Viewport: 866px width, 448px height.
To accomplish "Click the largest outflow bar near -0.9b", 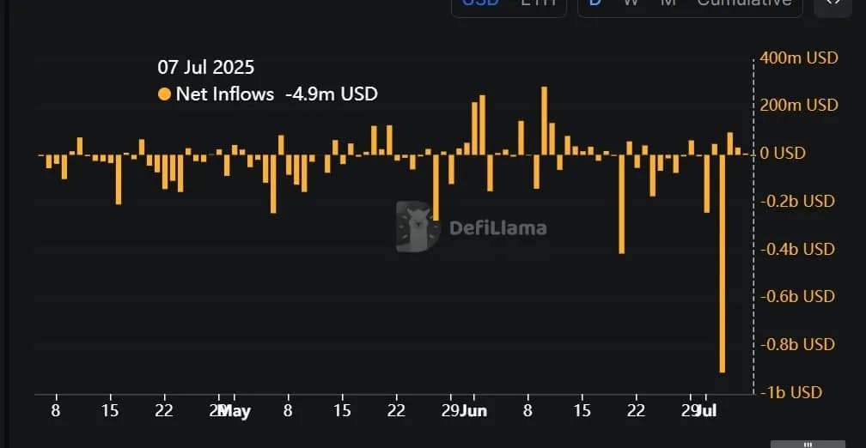I will [722, 263].
